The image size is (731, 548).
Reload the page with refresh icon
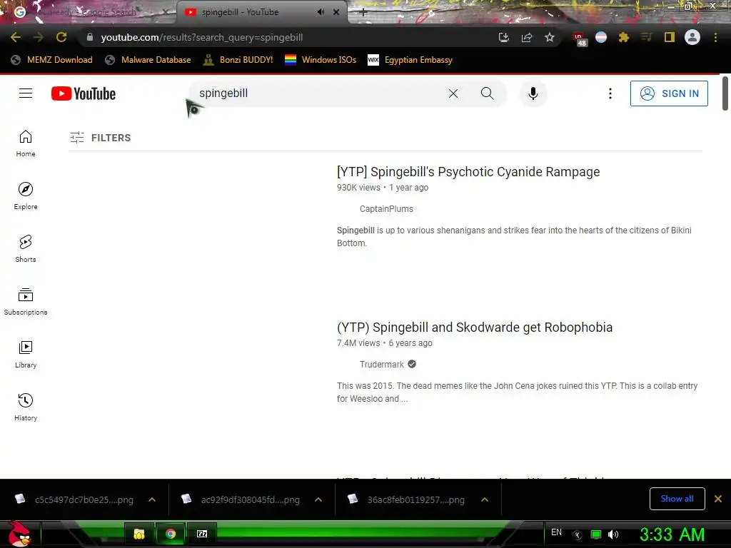pos(61,37)
